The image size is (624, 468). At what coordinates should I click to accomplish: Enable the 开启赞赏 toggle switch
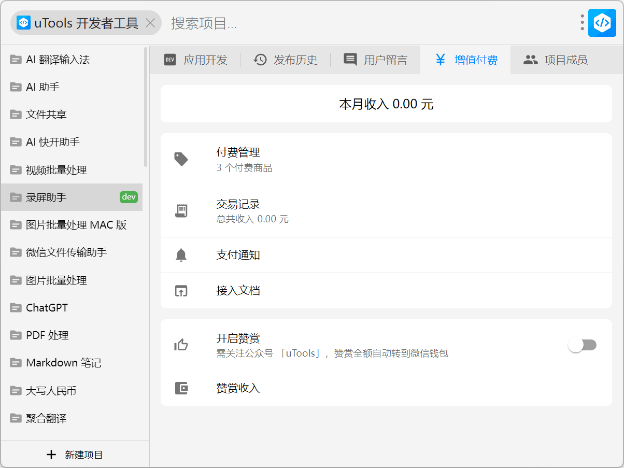pos(582,345)
